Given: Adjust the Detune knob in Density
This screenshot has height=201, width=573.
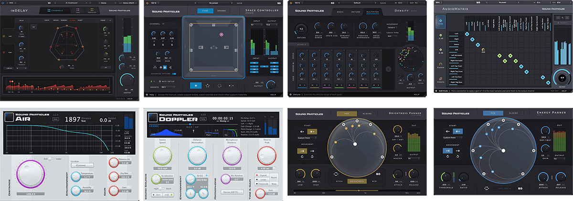Looking at the screenshot, I should tap(302, 30).
